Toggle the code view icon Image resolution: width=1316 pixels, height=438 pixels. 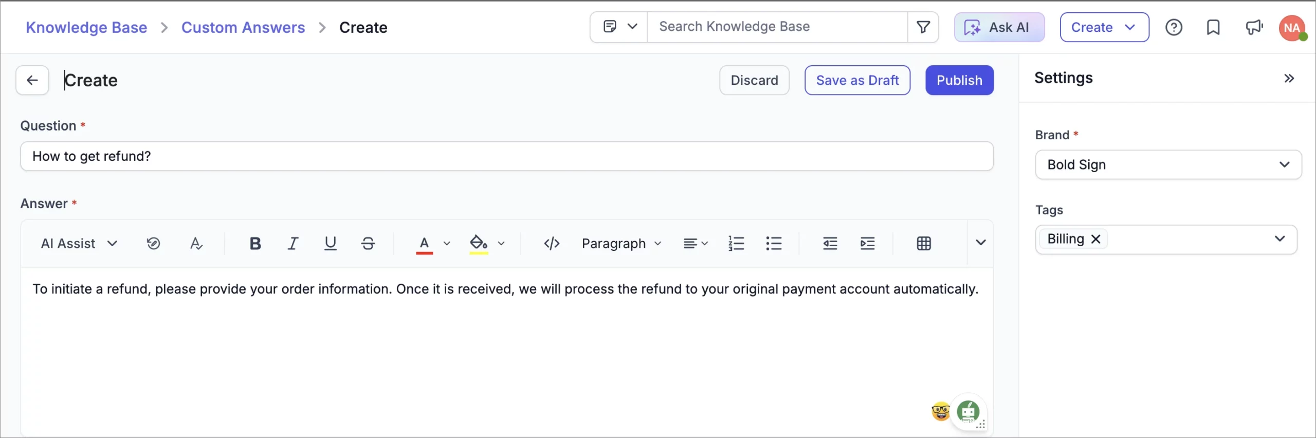tap(552, 243)
